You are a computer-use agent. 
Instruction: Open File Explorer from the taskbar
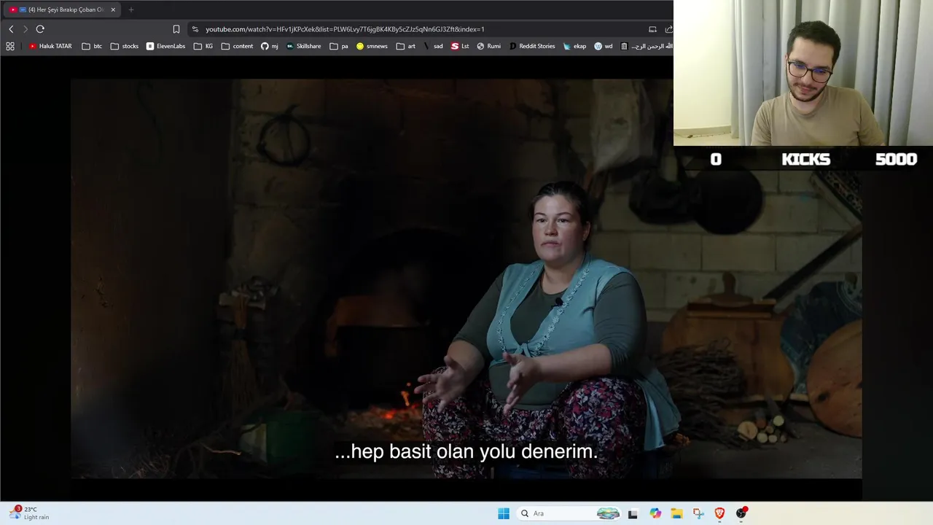point(676,513)
